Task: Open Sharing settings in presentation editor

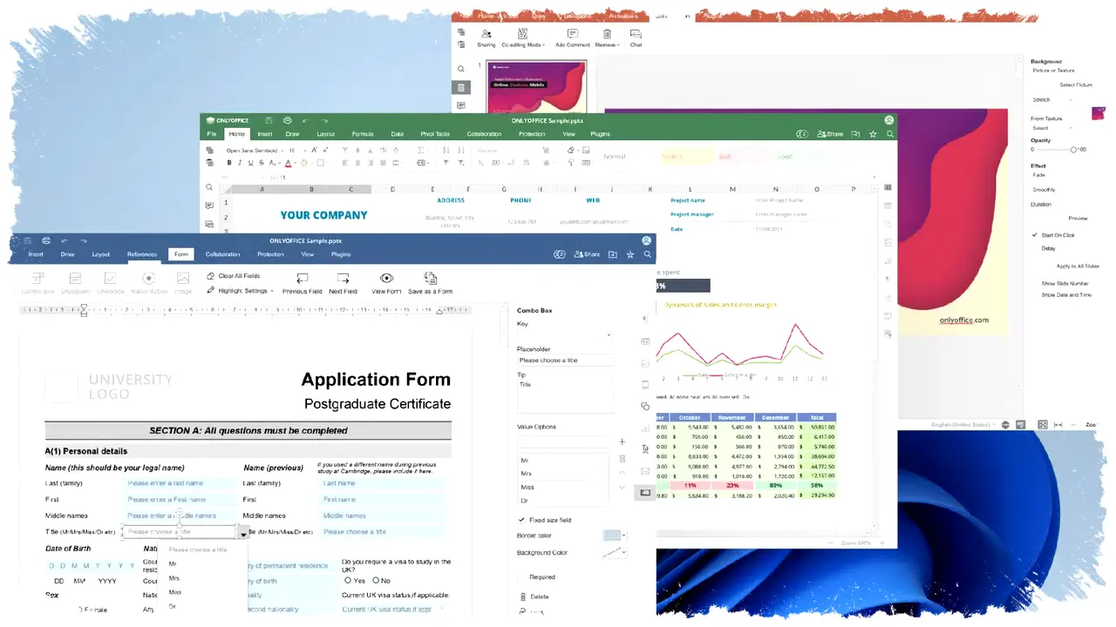Action: 486,34
